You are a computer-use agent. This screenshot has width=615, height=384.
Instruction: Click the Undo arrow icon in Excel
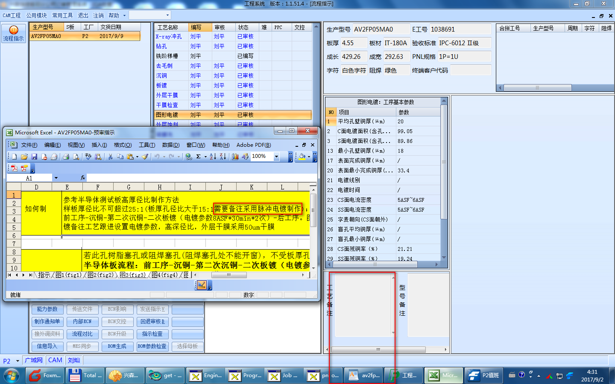[x=157, y=157]
